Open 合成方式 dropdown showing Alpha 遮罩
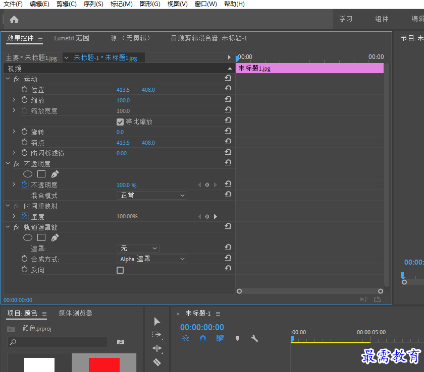 point(152,259)
